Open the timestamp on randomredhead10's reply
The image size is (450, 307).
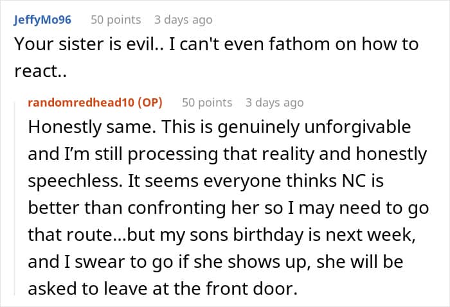tap(274, 102)
